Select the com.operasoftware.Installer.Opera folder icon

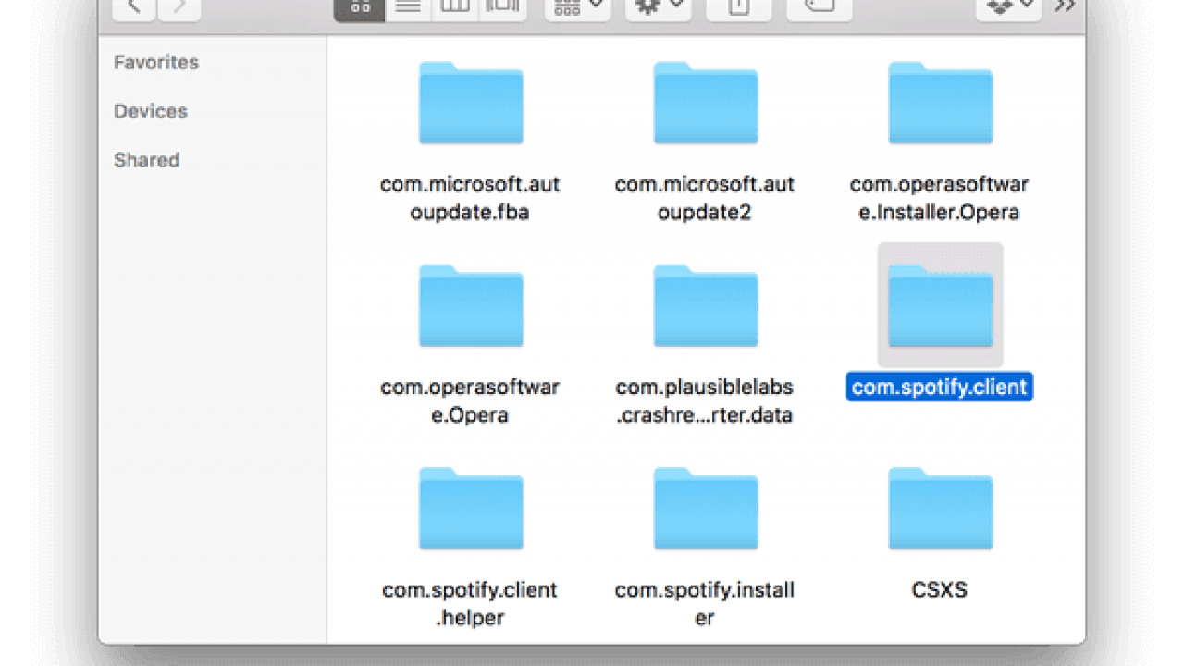(941, 104)
